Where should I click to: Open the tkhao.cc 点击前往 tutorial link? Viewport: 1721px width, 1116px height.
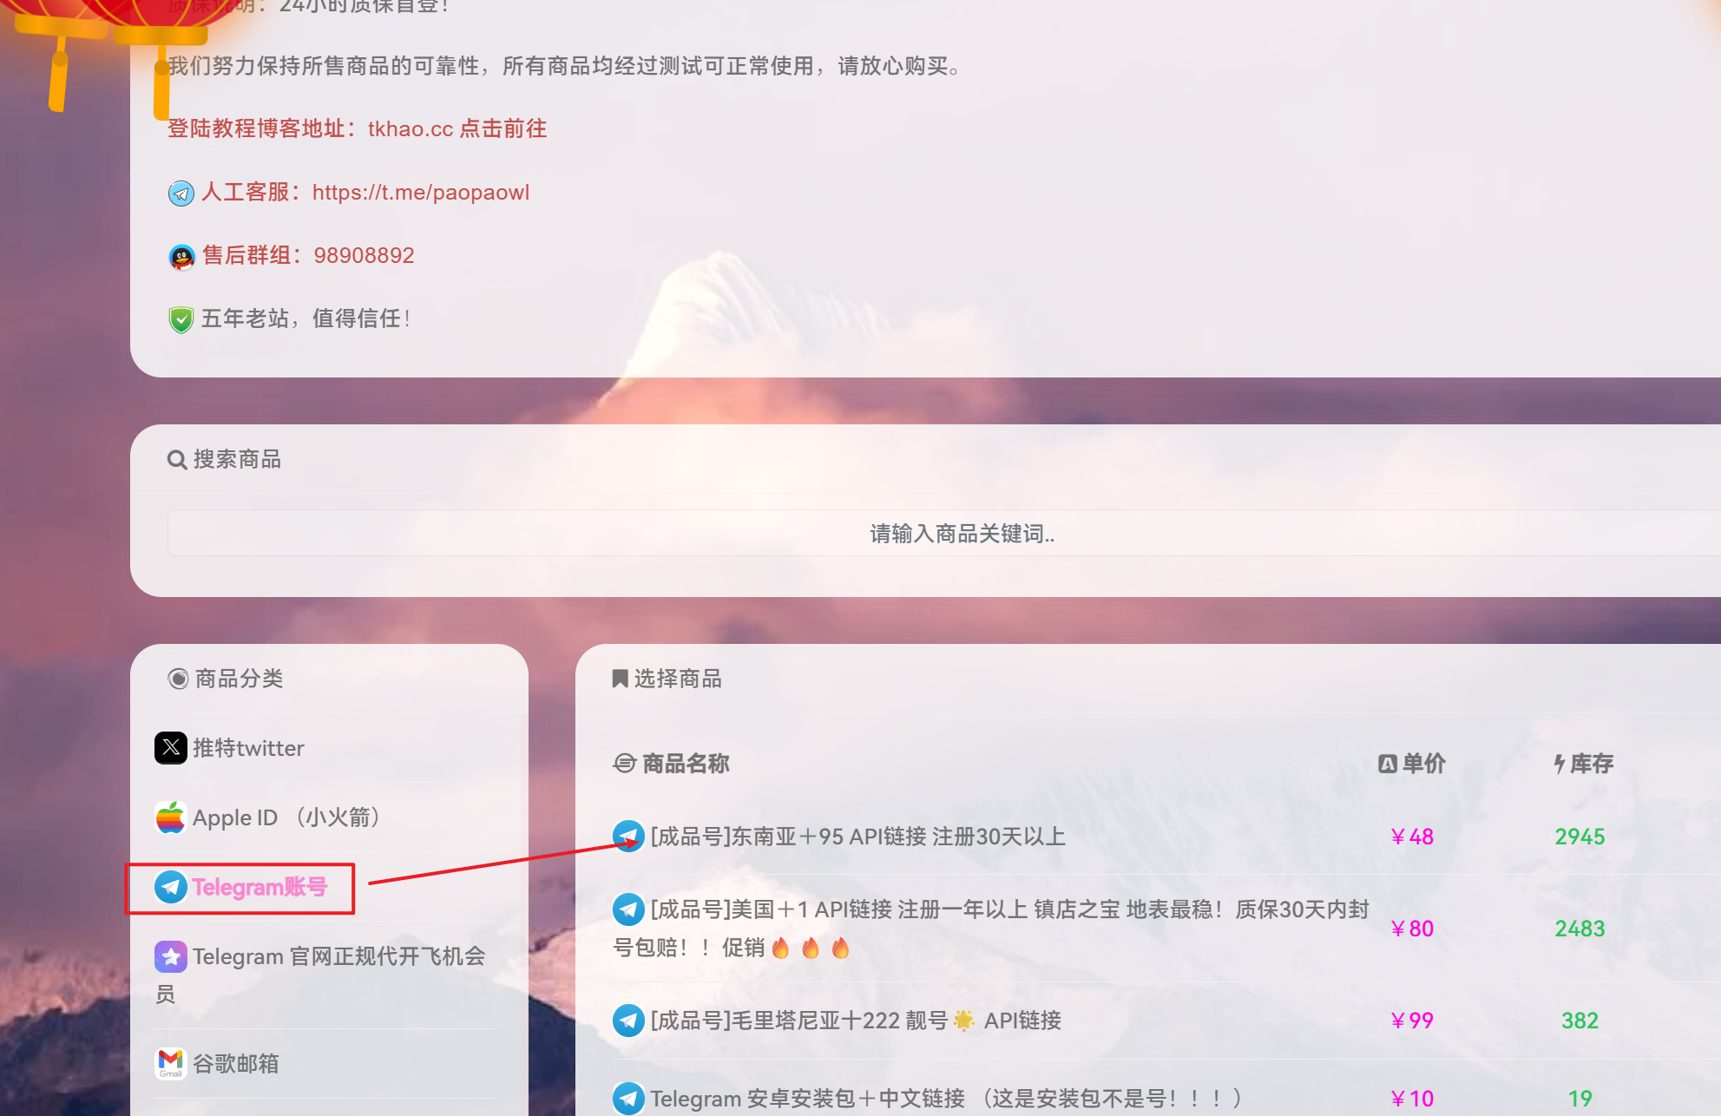point(457,128)
